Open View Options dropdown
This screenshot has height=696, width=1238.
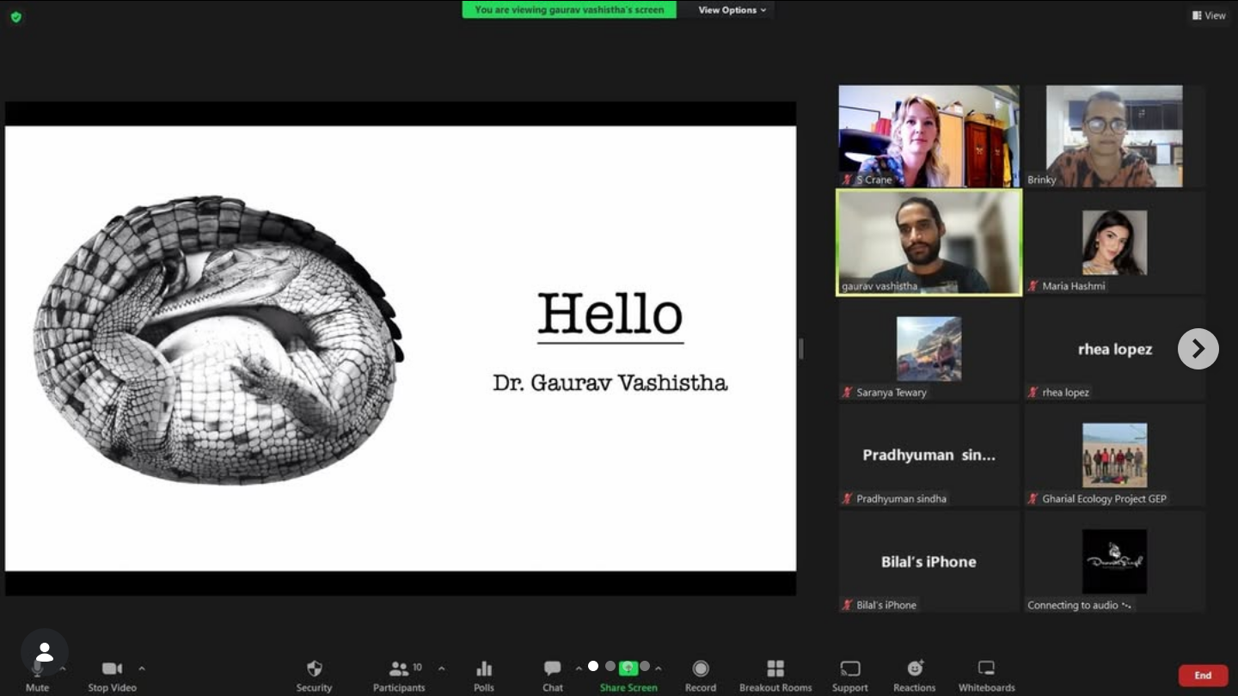pos(732,10)
